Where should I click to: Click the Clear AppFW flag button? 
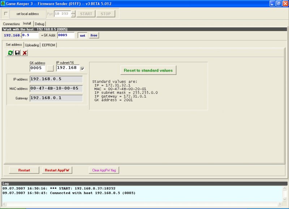point(104,170)
